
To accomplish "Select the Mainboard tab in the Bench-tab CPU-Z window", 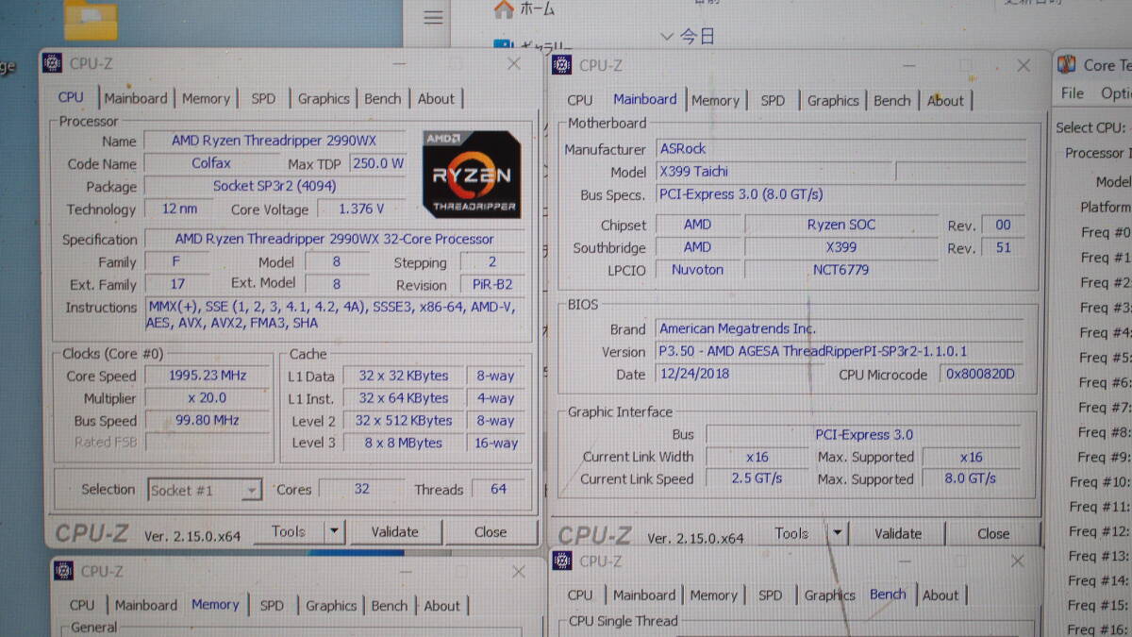I will [x=644, y=595].
